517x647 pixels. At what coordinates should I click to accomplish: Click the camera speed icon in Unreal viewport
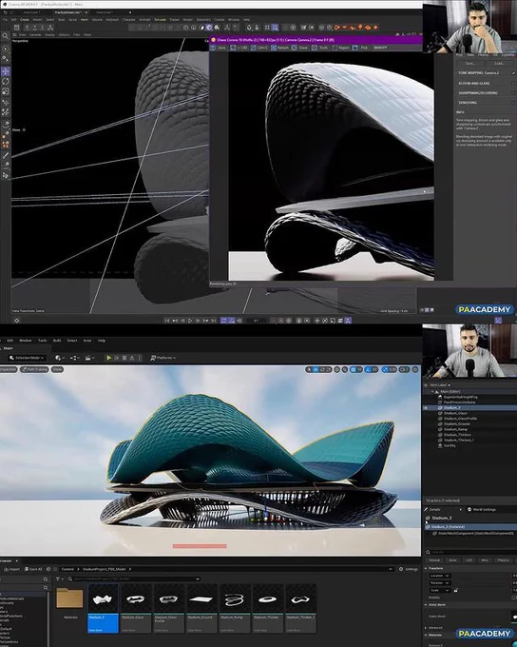click(404, 369)
